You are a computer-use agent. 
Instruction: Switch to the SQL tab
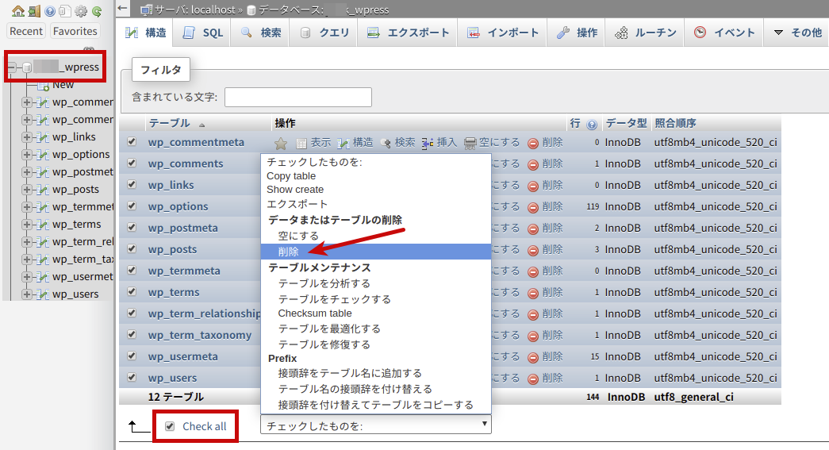click(x=204, y=33)
